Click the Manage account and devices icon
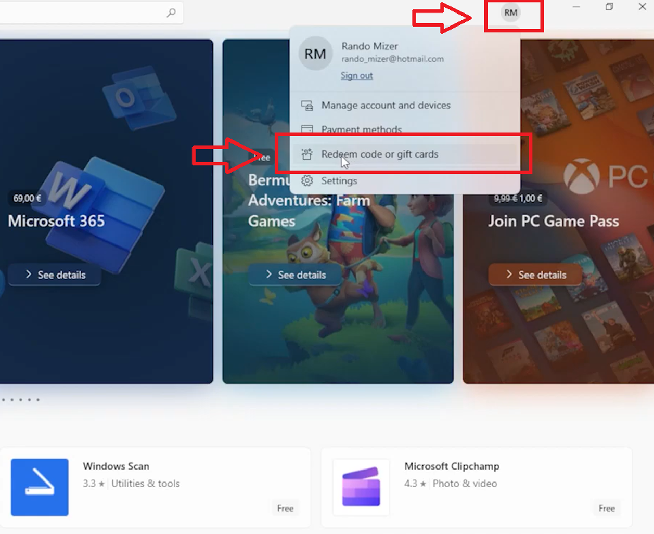 (x=307, y=106)
